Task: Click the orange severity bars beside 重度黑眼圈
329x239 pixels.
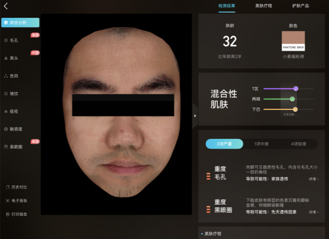Action: (209, 209)
